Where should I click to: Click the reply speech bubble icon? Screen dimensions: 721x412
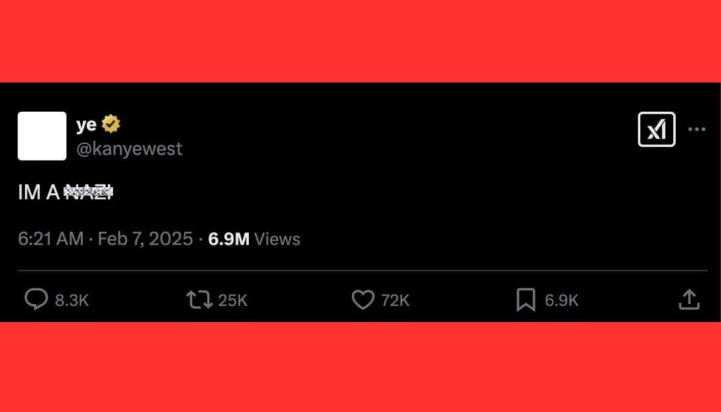(37, 299)
